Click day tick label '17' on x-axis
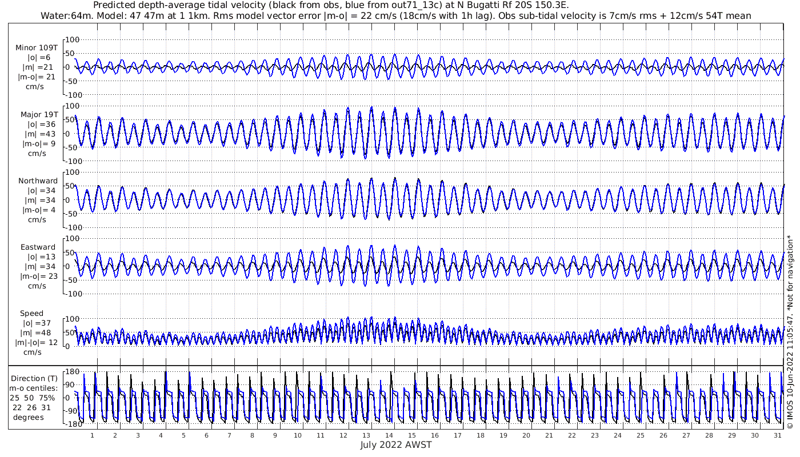This screenshot has height=457, width=800. pos(457,435)
